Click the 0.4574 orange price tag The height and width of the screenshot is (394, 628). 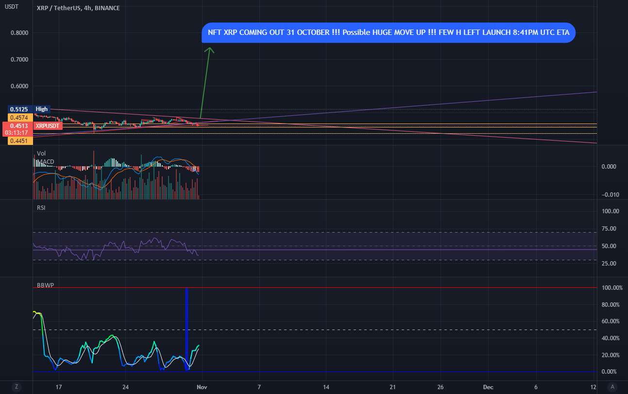point(20,118)
